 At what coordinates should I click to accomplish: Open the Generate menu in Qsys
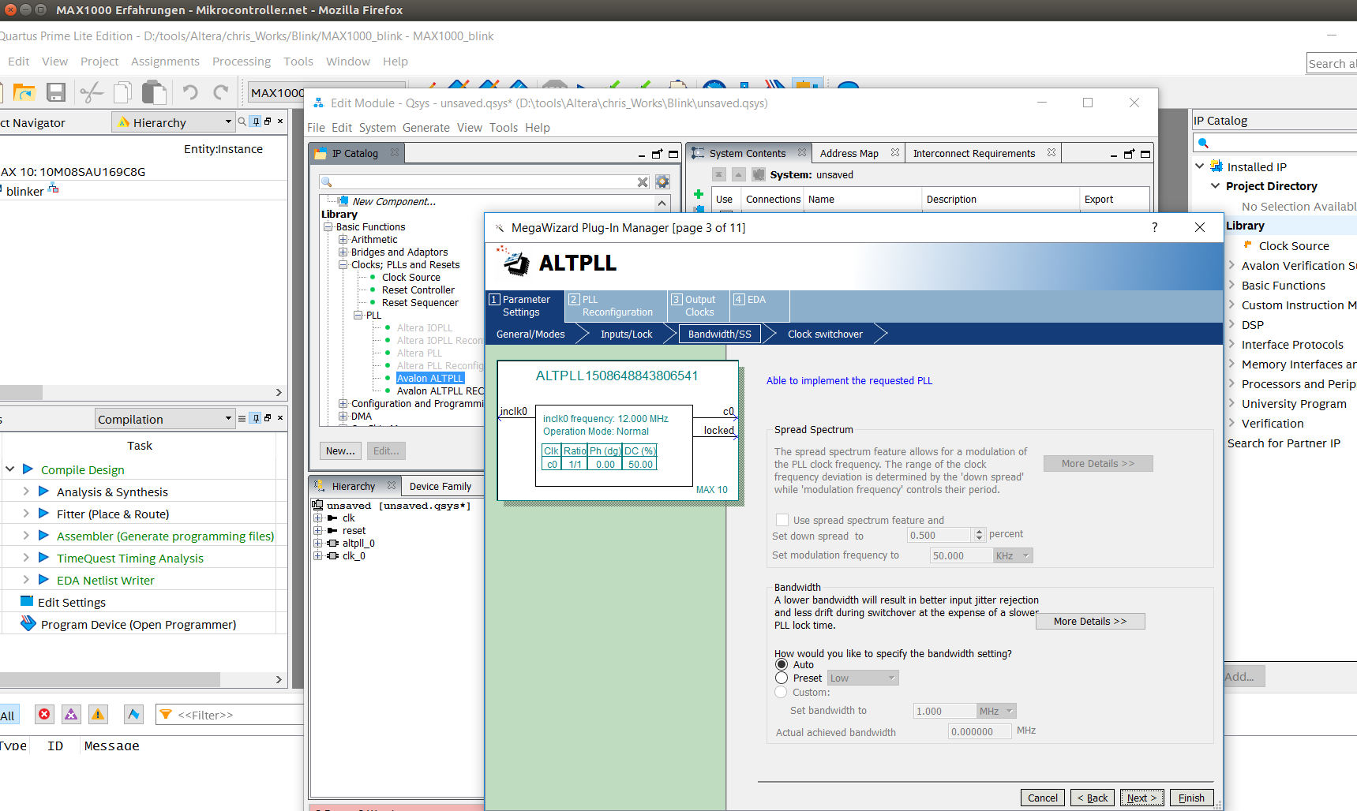(426, 128)
